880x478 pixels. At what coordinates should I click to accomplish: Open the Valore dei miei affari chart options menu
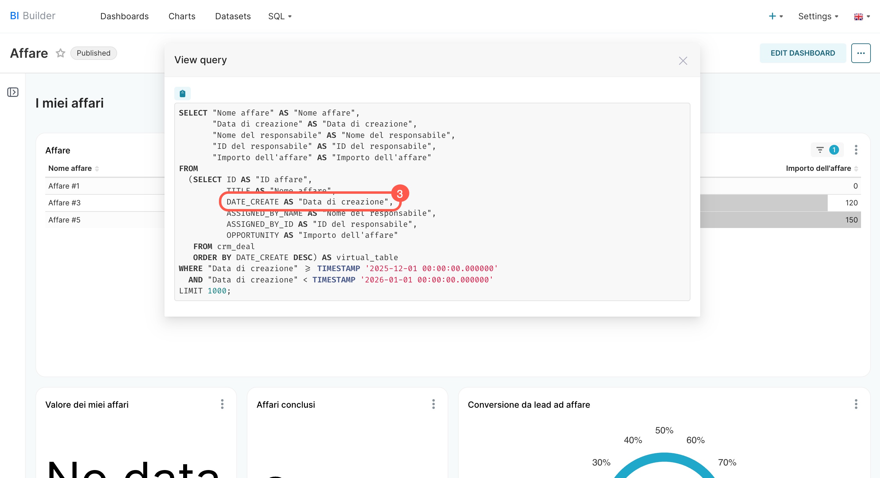pyautogui.click(x=222, y=404)
